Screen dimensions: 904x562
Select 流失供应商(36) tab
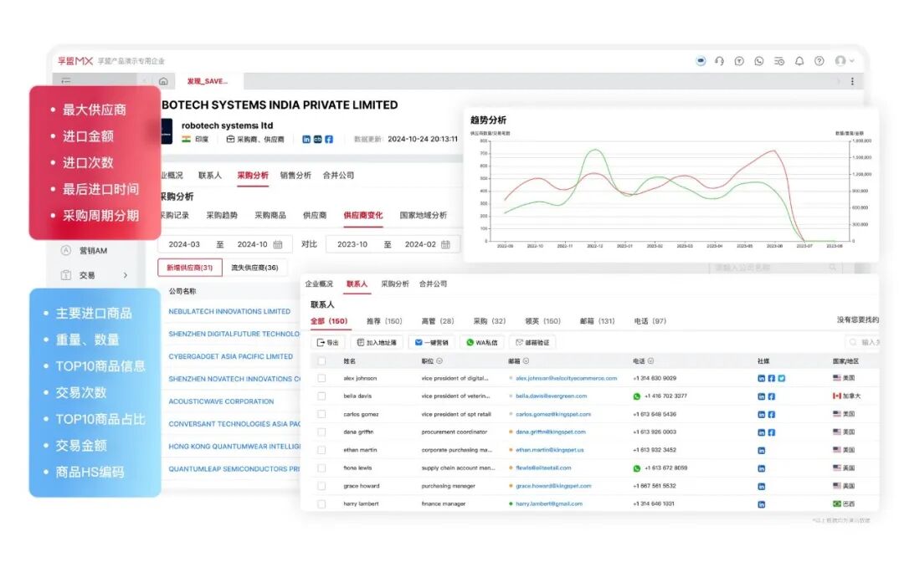(254, 268)
